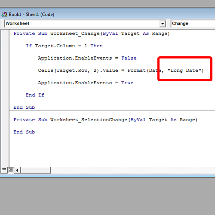
Task: Switch to Full Module View button
Action: [x=11, y=170]
